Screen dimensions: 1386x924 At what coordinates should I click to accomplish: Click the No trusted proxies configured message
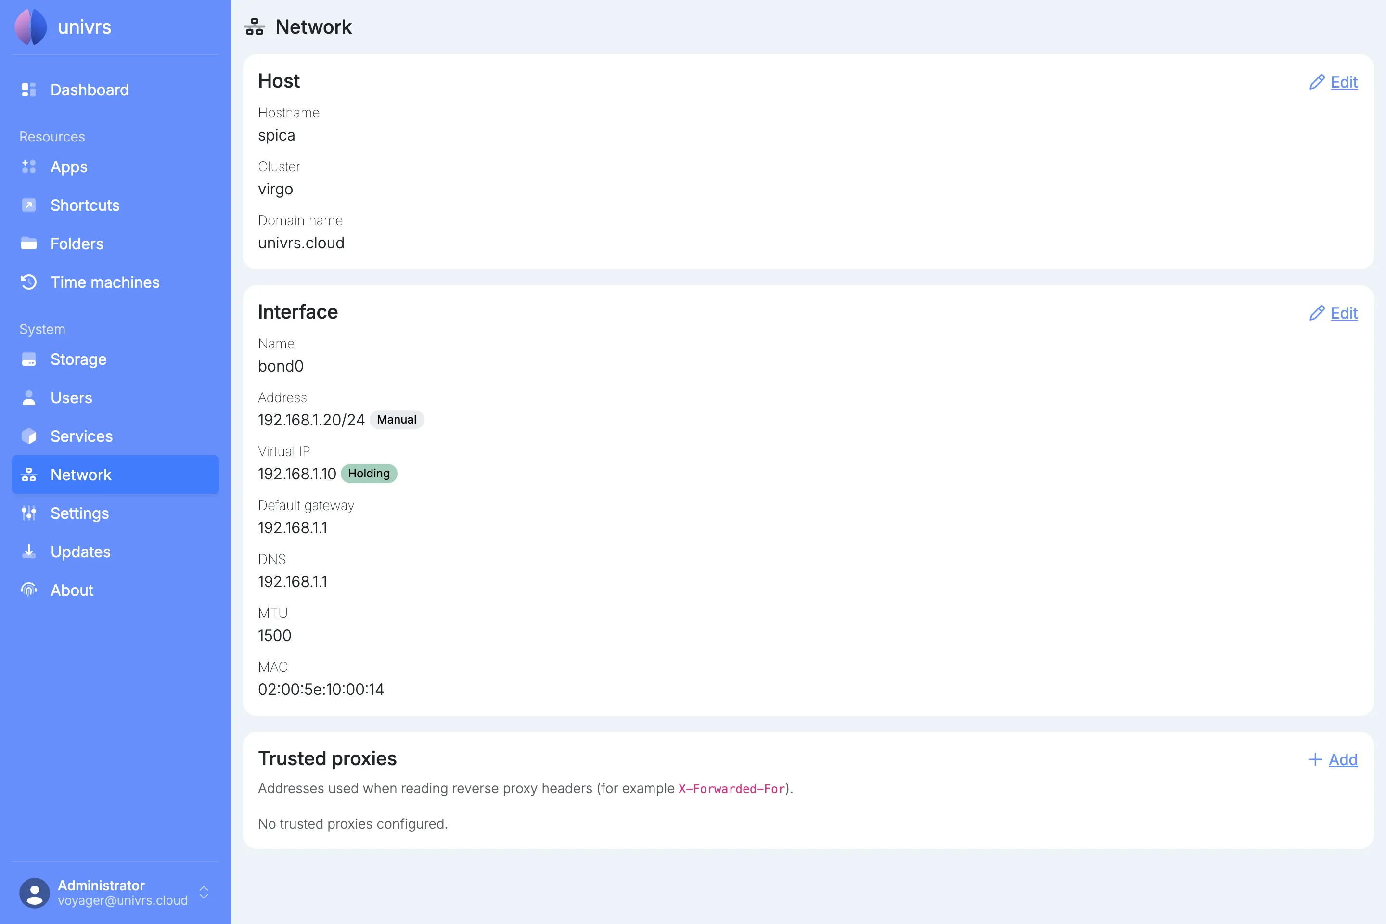click(x=352, y=824)
